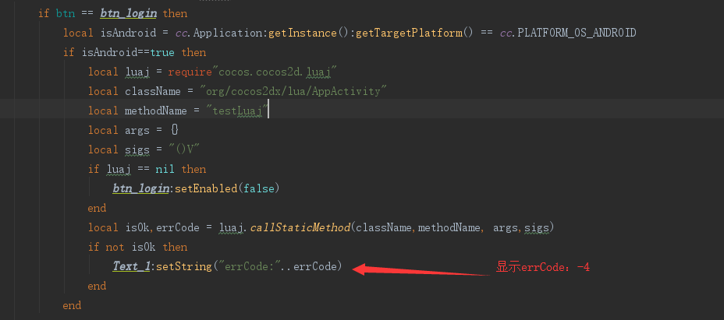Image resolution: width=724 pixels, height=320 pixels.
Task: Click the "errCode:" string literal
Action: pyautogui.click(x=250, y=266)
